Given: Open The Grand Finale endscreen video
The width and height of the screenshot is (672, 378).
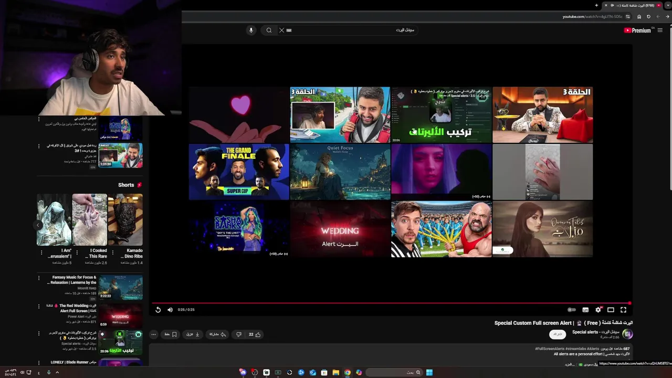Looking at the screenshot, I should click(x=239, y=172).
